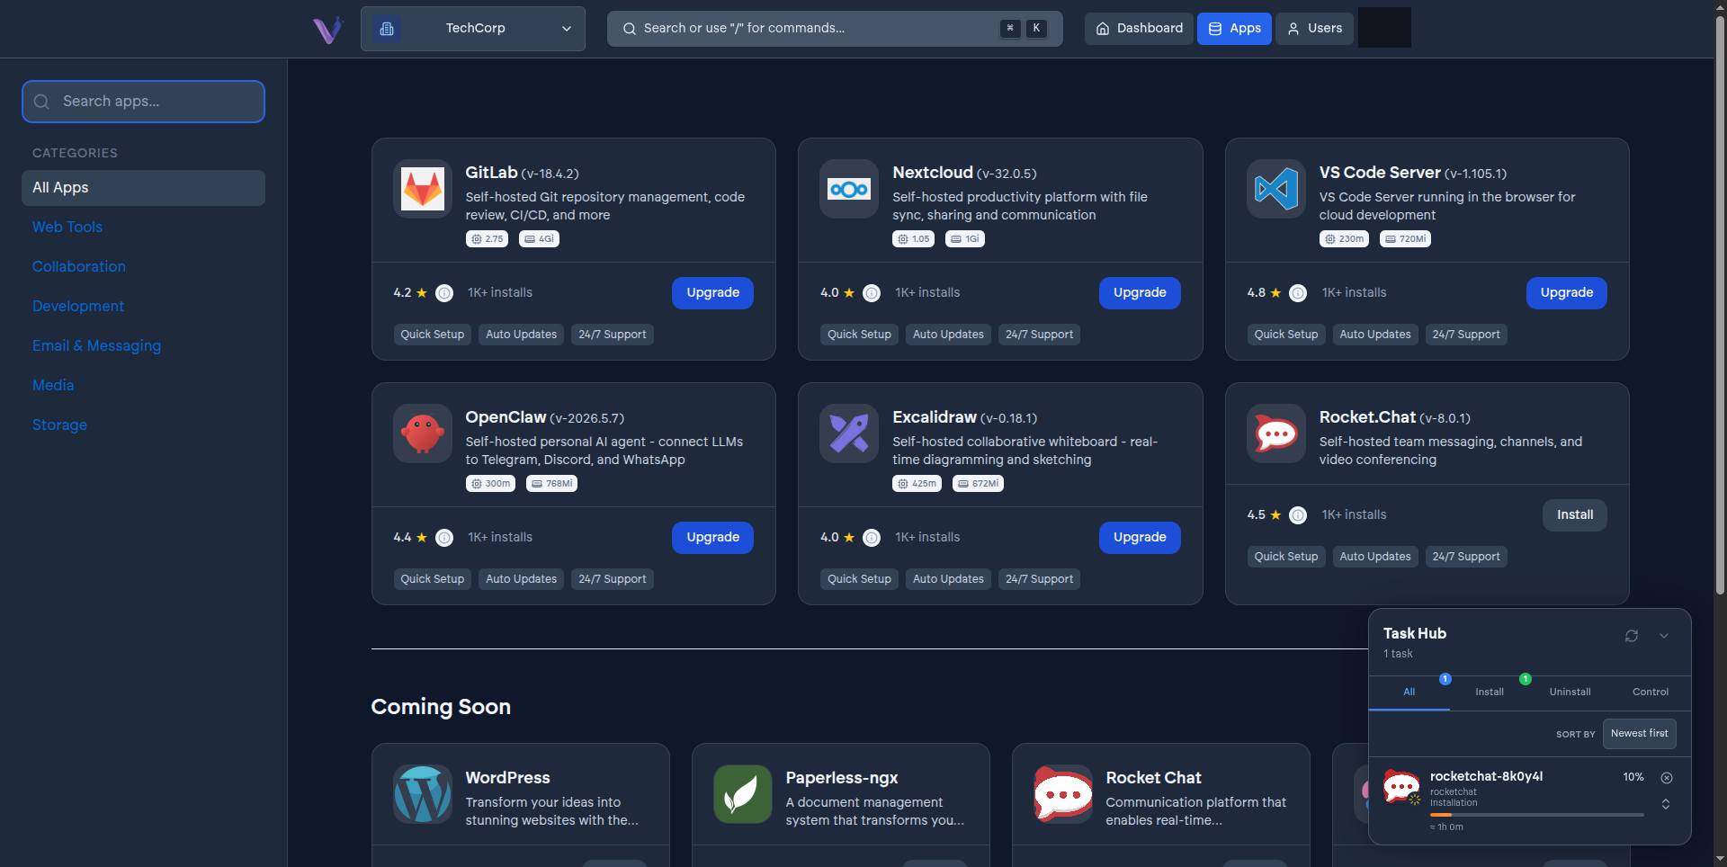This screenshot has height=867, width=1727.
Task: Click the VS Code Server app icon
Action: (1276, 189)
